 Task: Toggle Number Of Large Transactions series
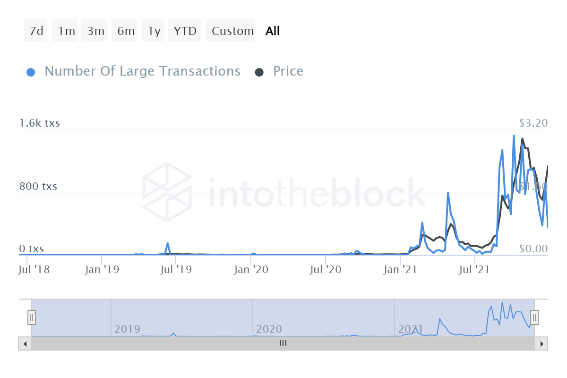point(142,71)
